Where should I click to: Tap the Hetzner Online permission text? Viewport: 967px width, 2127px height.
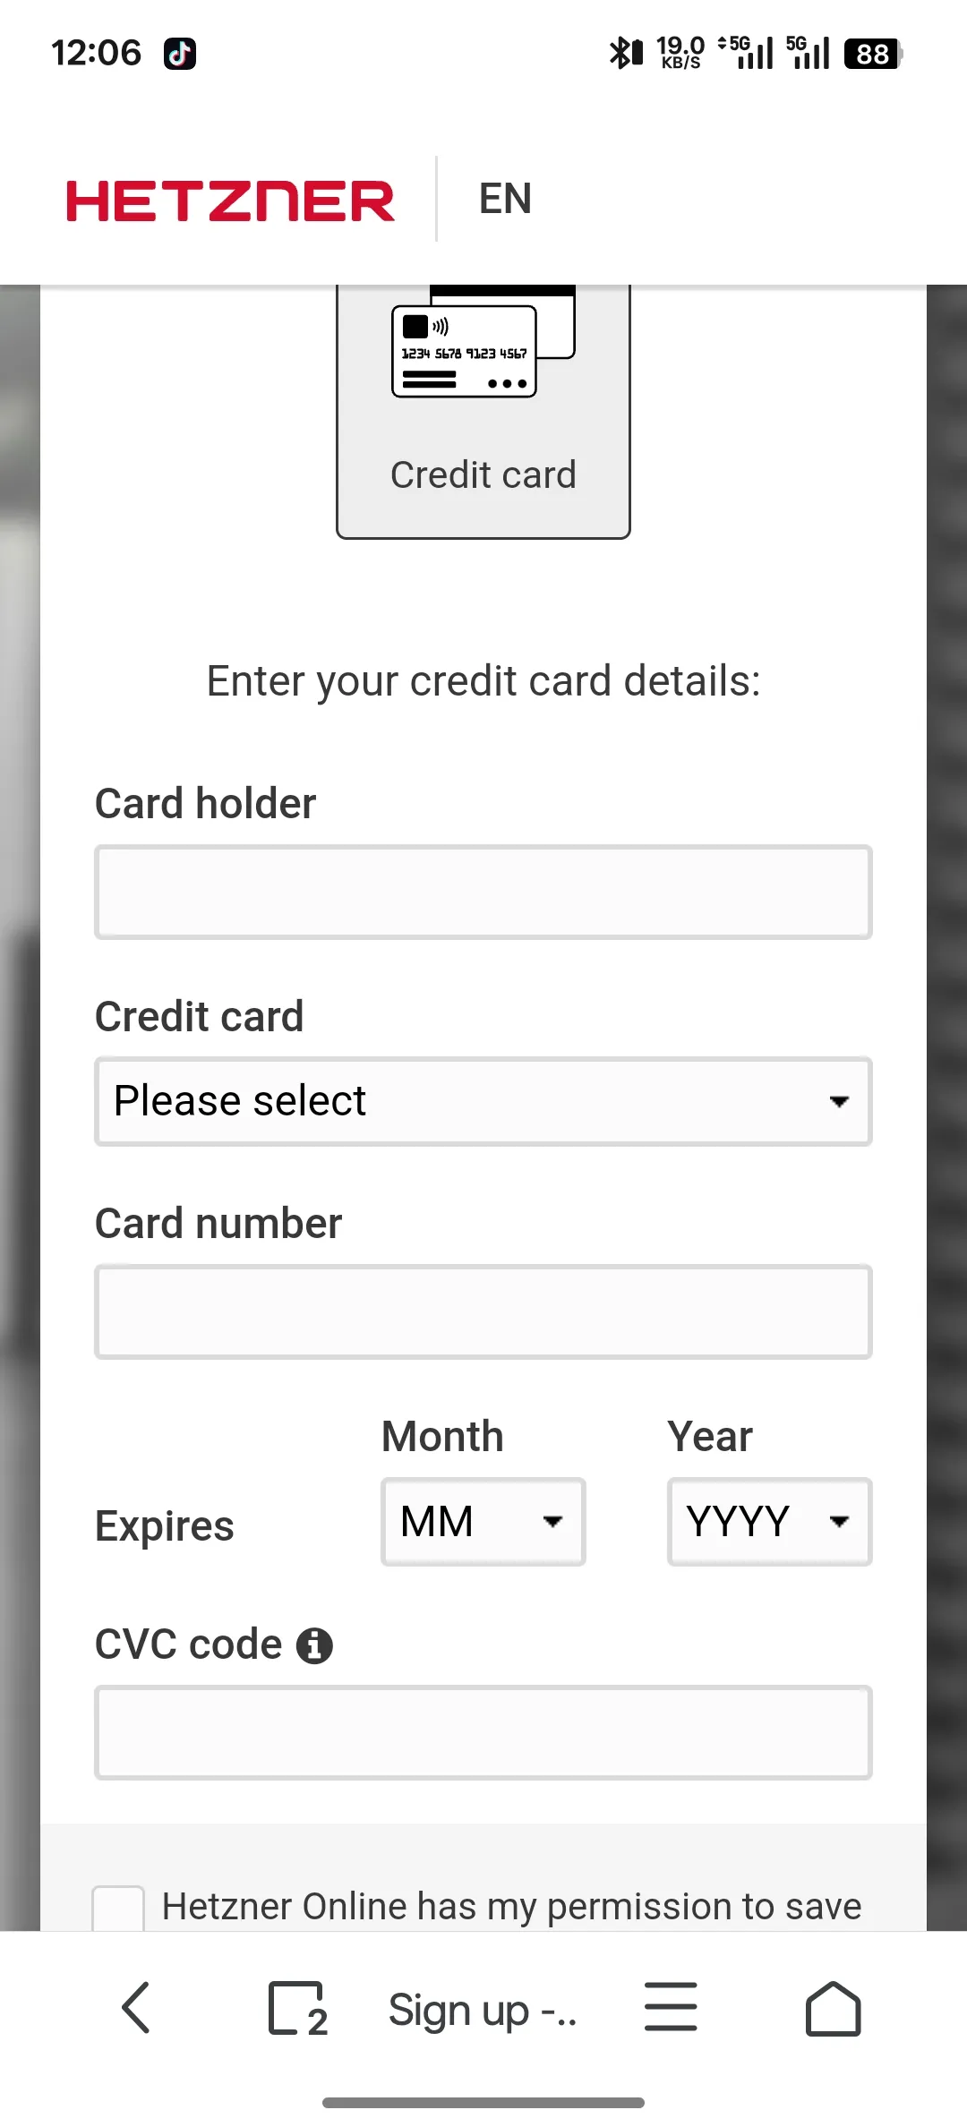511,1907
